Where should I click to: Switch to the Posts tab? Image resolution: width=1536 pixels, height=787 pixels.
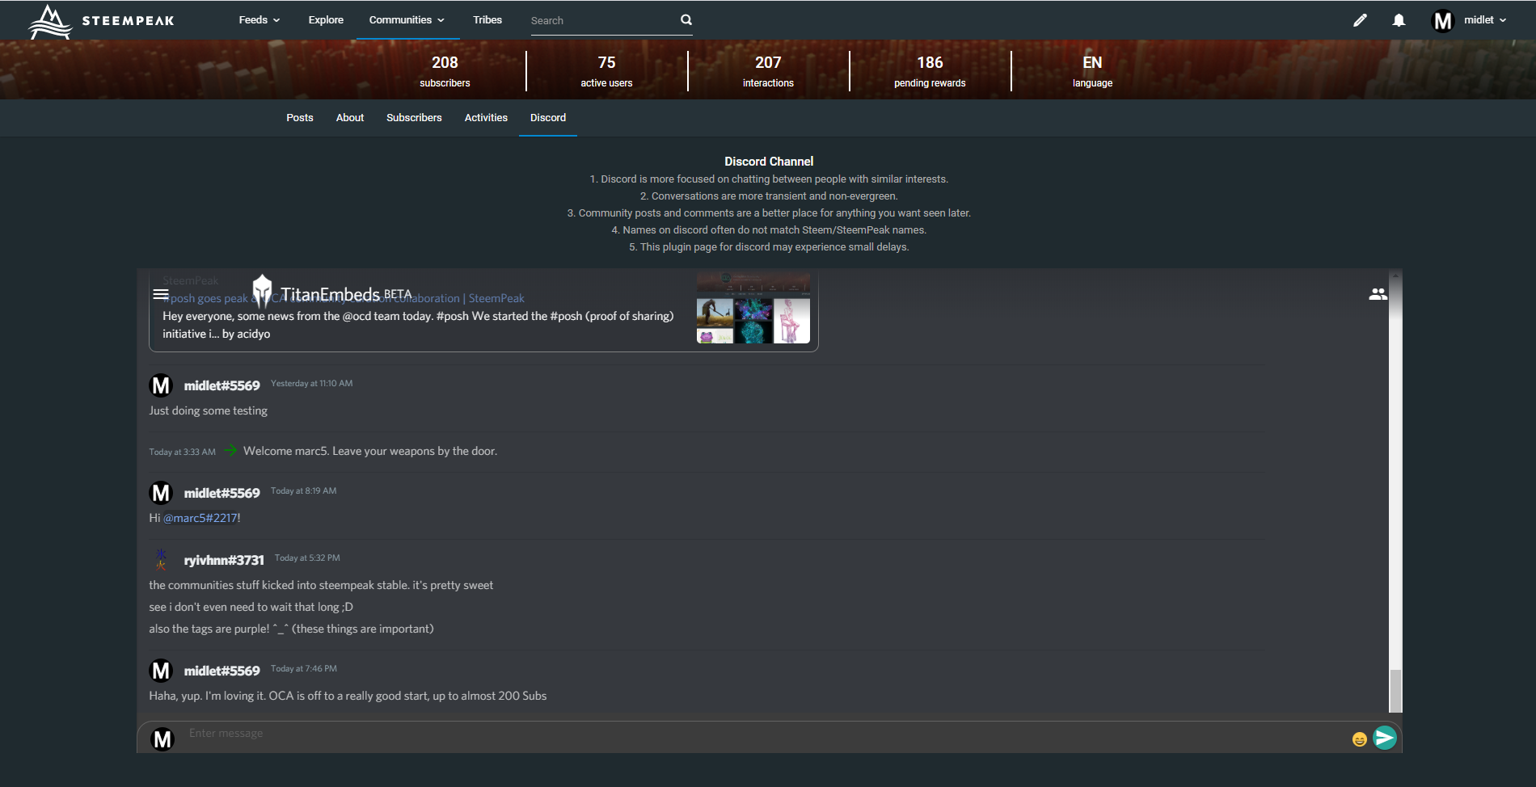(x=300, y=118)
